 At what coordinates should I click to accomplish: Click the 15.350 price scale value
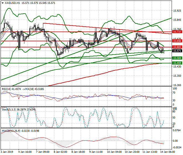click(177, 76)
